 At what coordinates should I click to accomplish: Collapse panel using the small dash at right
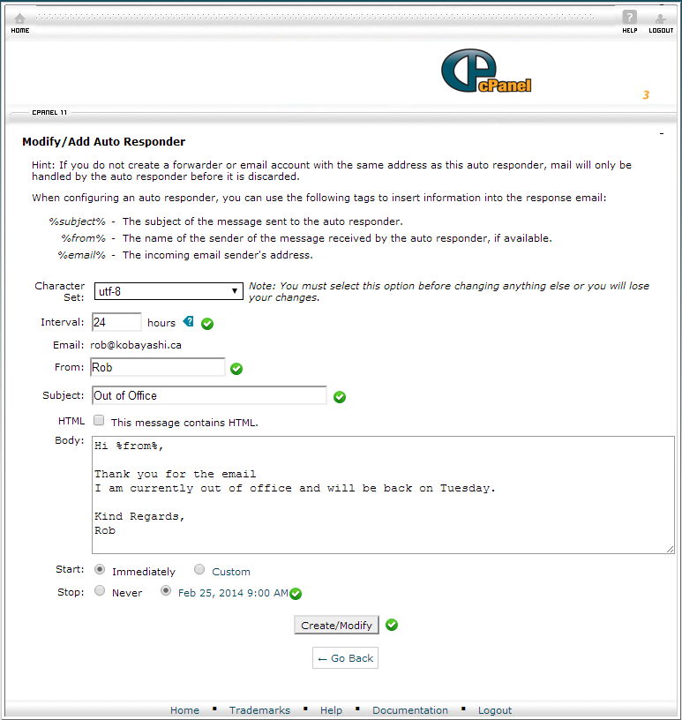coord(662,133)
